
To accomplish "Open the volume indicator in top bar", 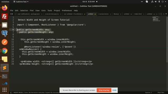I will (x=156, y=2).
